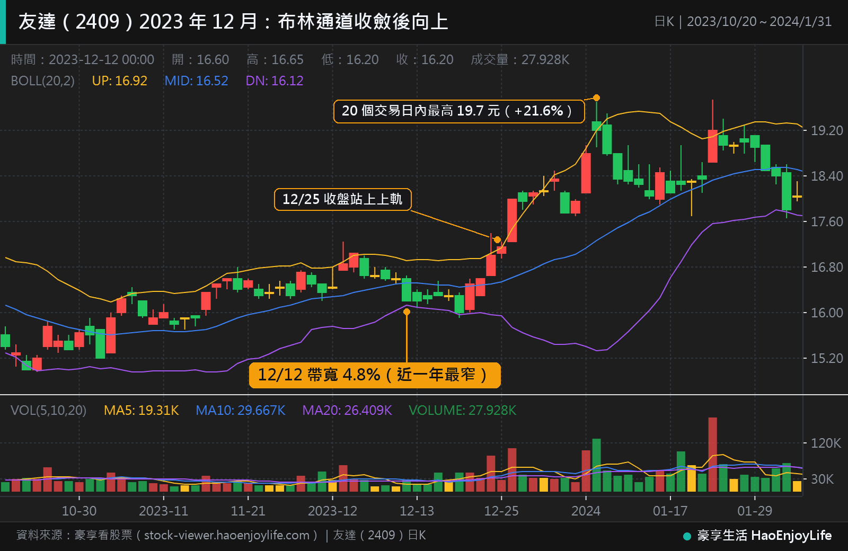This screenshot has height=551, width=848.
Task: Click the 16.00 price axis label
Action: click(827, 313)
